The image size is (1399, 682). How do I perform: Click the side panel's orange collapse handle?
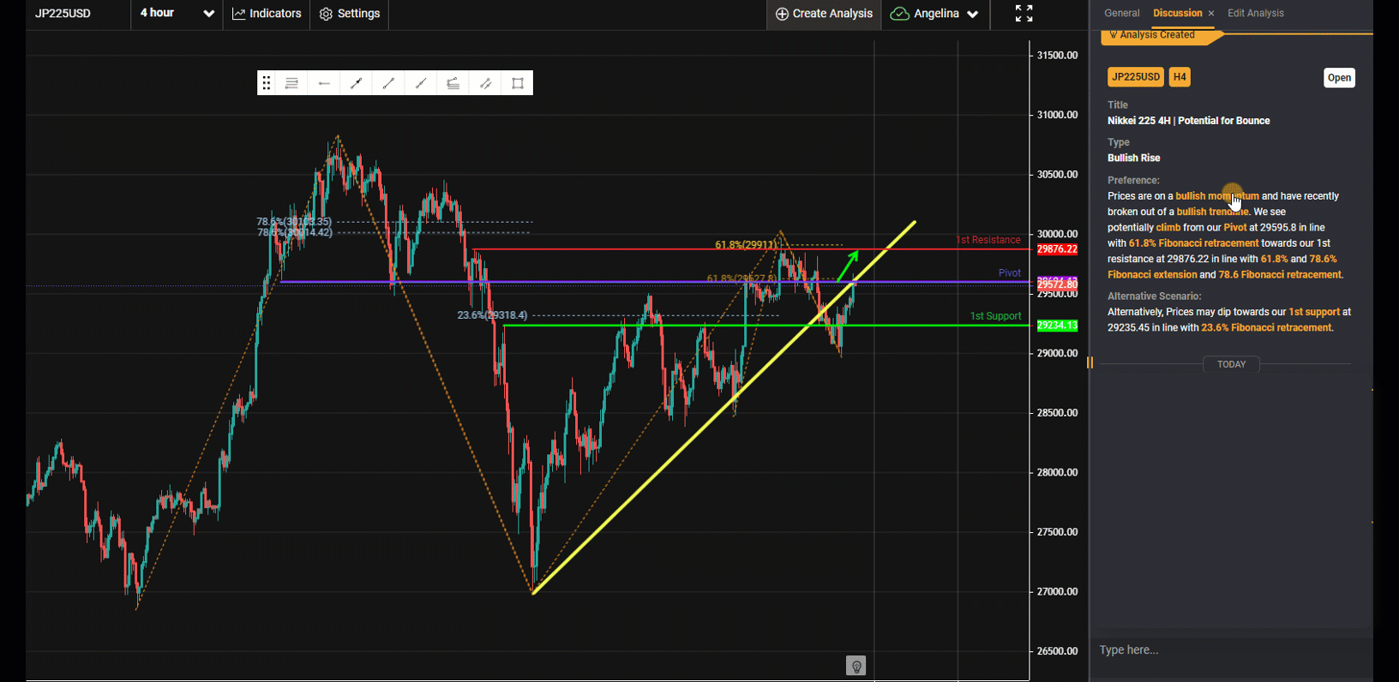coord(1090,363)
